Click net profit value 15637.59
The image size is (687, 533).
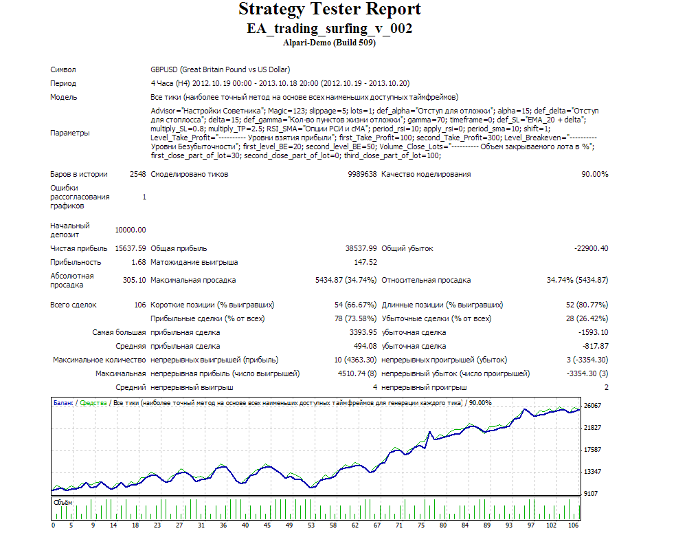[130, 248]
